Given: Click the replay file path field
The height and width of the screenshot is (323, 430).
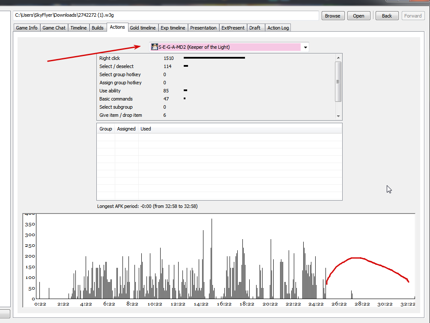Looking at the screenshot, I should click(166, 15).
